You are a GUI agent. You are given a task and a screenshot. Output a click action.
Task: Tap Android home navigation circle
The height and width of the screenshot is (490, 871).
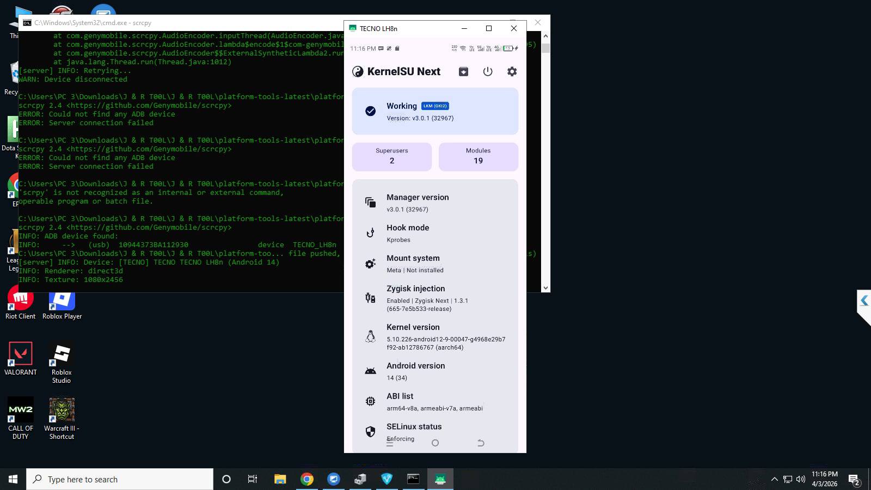pos(435,443)
